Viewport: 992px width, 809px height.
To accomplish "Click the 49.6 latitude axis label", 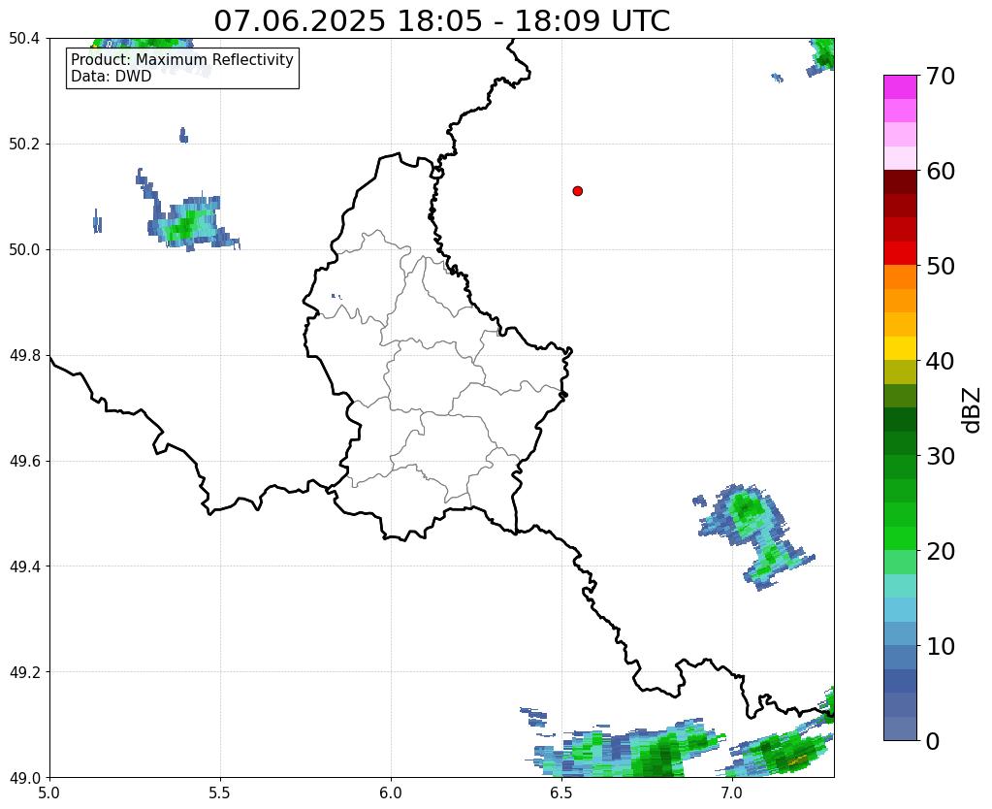I will pos(24,462).
